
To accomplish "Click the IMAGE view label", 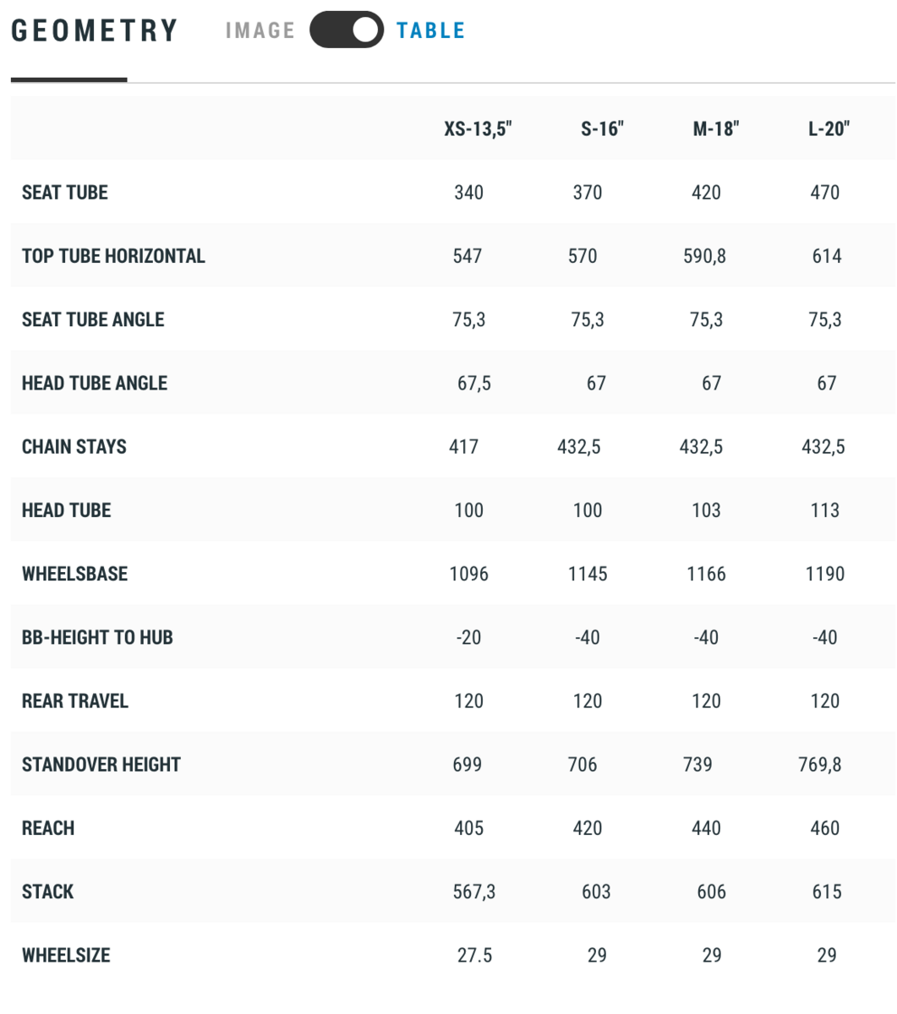I will pyautogui.click(x=260, y=30).
